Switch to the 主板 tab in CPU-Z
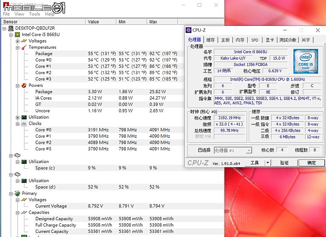Image resolution: width=326 pixels, height=237 pixels. click(x=225, y=40)
